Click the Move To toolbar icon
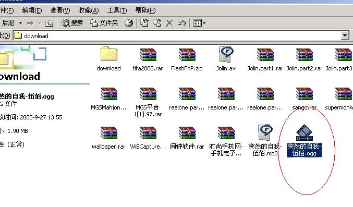This screenshot has height=207, width=353. pyautogui.click(x=144, y=23)
